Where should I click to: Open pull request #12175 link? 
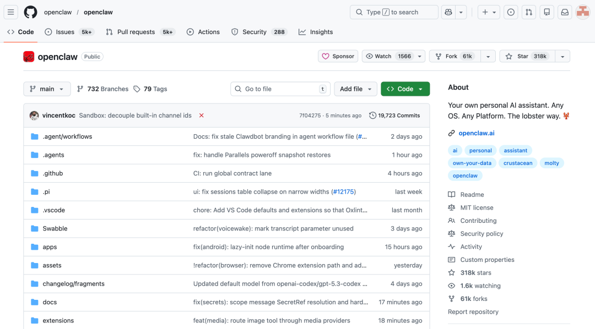click(343, 191)
